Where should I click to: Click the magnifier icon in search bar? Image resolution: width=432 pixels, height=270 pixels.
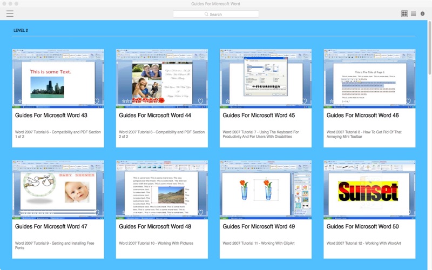[x=206, y=14]
